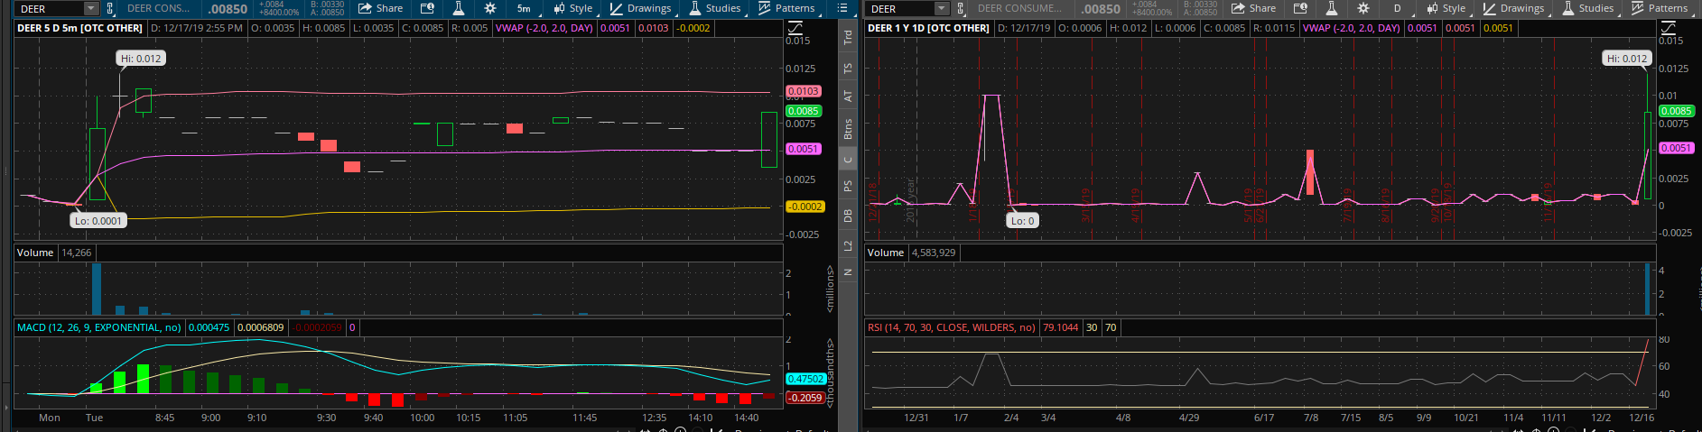Open the D timeframe dropdown on right chart
This screenshot has width=1702, height=432.
tap(1399, 8)
